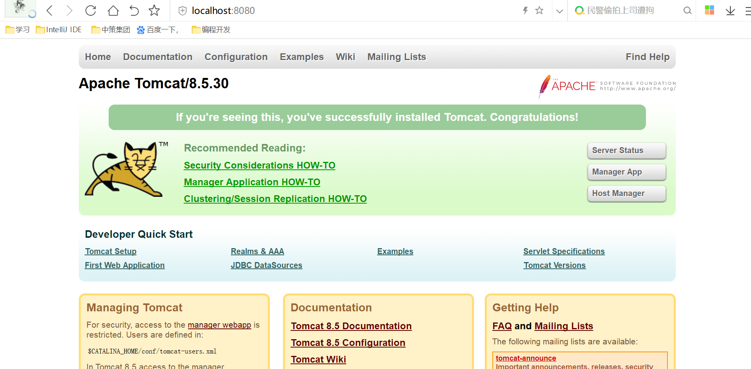Open Mailing Lists link under Getting Help

(x=564, y=326)
